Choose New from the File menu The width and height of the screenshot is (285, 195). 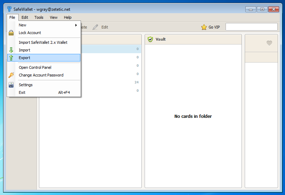44,25
